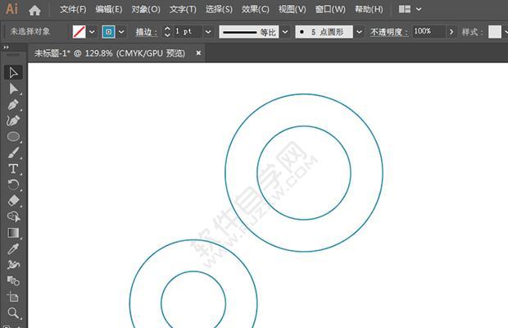Open the 编辑(E) menu
This screenshot has height=328, width=508.
click(x=109, y=9)
